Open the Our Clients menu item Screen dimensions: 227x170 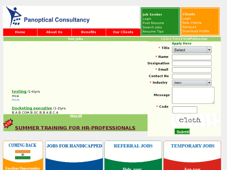tap(123, 32)
